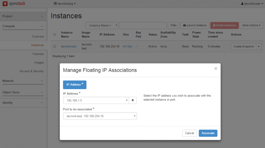Open the tecmint-proj project switcher
Image resolution: width=265 pixels, height=148 pixels.
click(65, 3)
